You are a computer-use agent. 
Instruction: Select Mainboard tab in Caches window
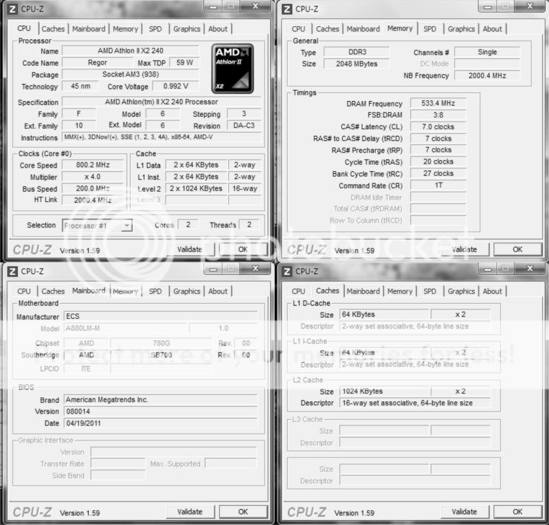pyautogui.click(x=363, y=291)
